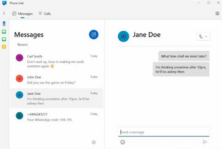
Task: Click Carl Smith's avatar in the list
Action: pyautogui.click(x=20, y=58)
